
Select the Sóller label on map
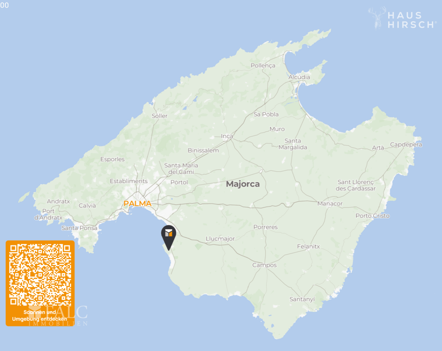[x=159, y=116]
